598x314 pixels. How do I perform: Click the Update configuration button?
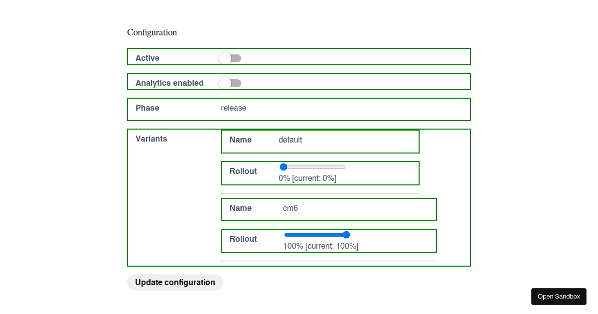[175, 282]
